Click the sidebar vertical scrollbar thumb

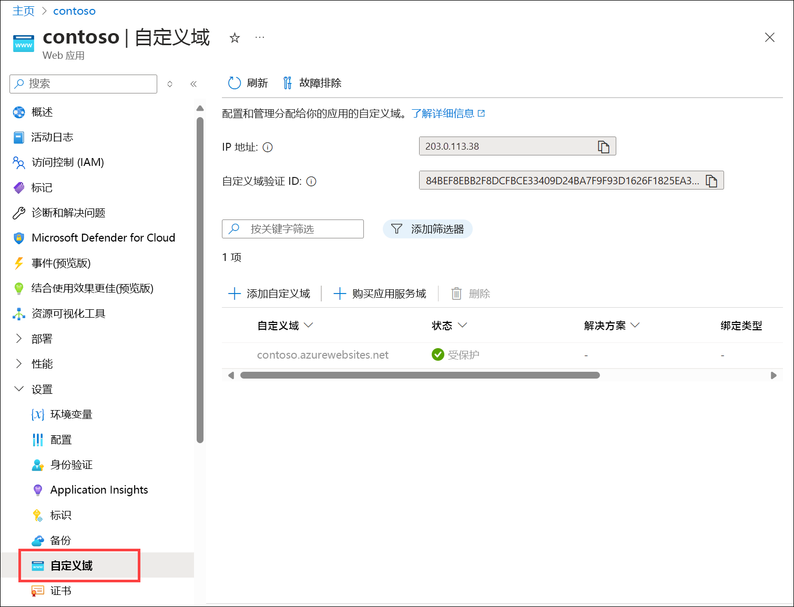[x=200, y=280]
